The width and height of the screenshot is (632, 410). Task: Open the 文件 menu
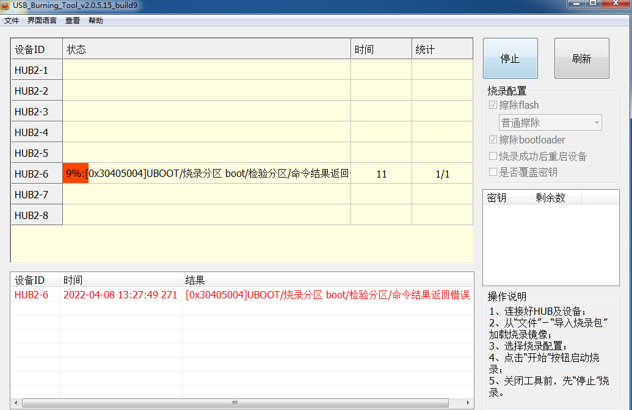pyautogui.click(x=12, y=21)
